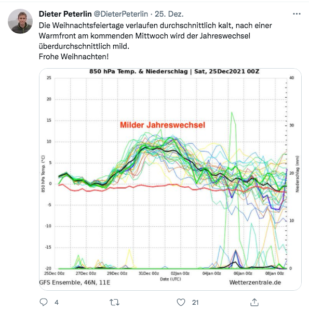Click the red Milder Jahreswechsel annotation
This screenshot has height=310, width=309.
163,125
